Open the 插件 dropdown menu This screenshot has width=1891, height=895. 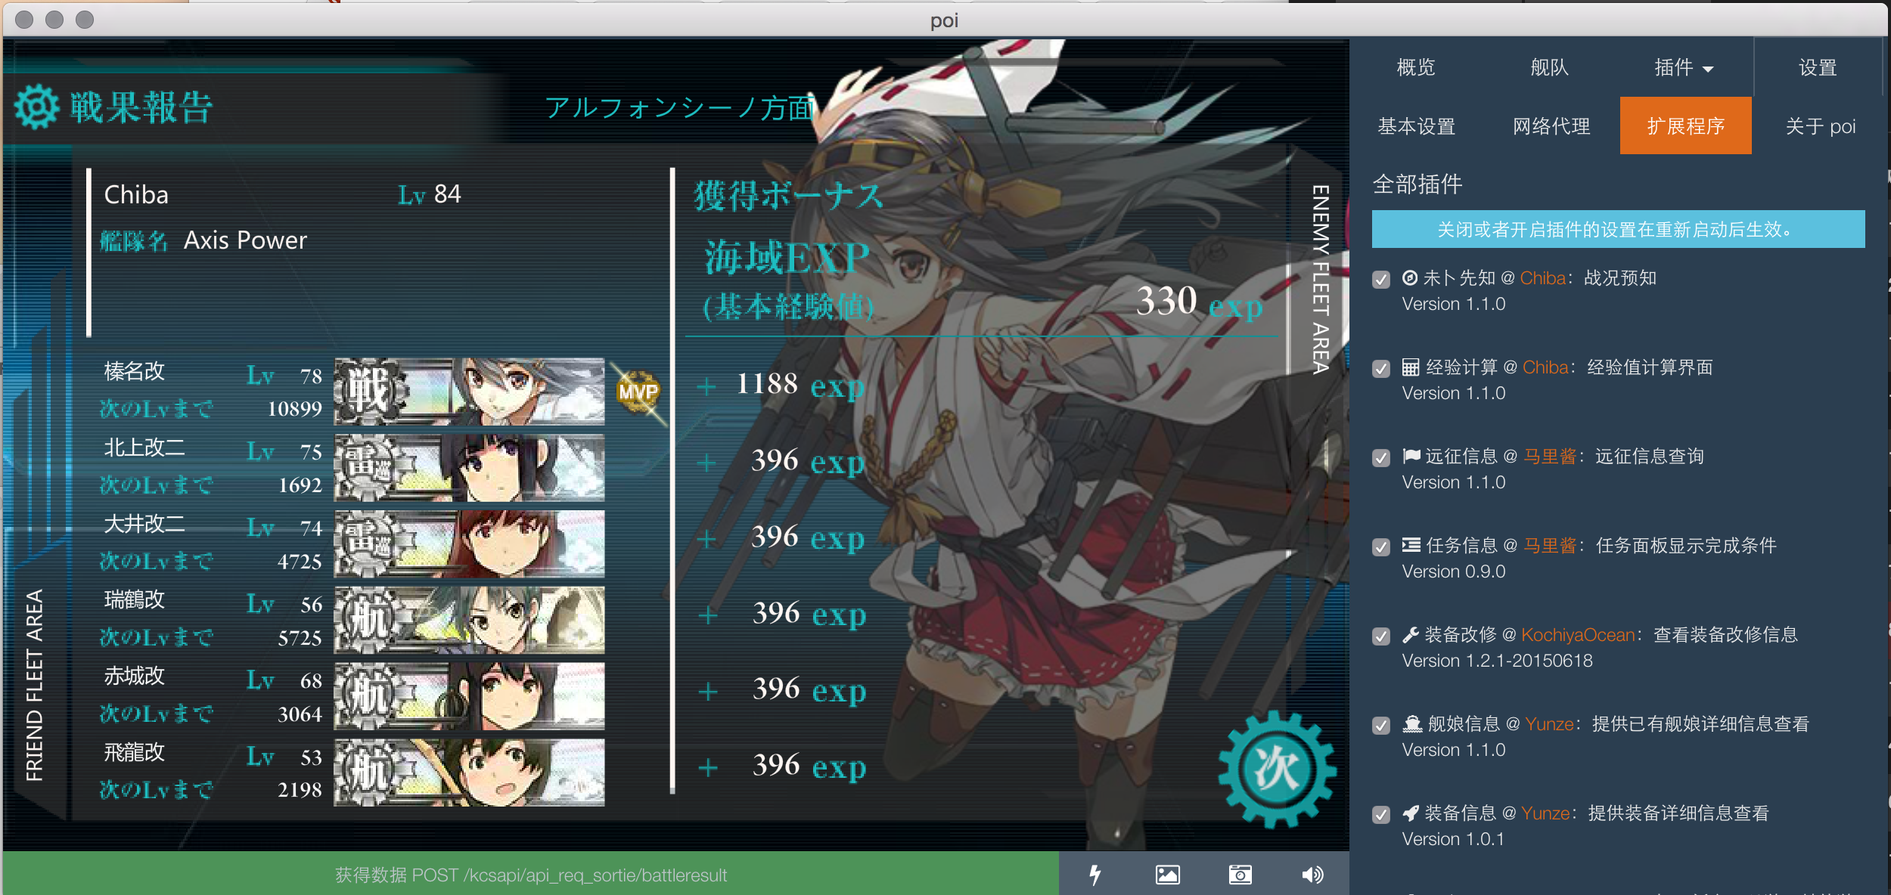(1685, 67)
